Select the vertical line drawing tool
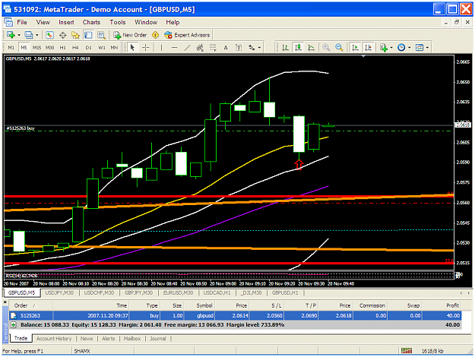 (161, 48)
